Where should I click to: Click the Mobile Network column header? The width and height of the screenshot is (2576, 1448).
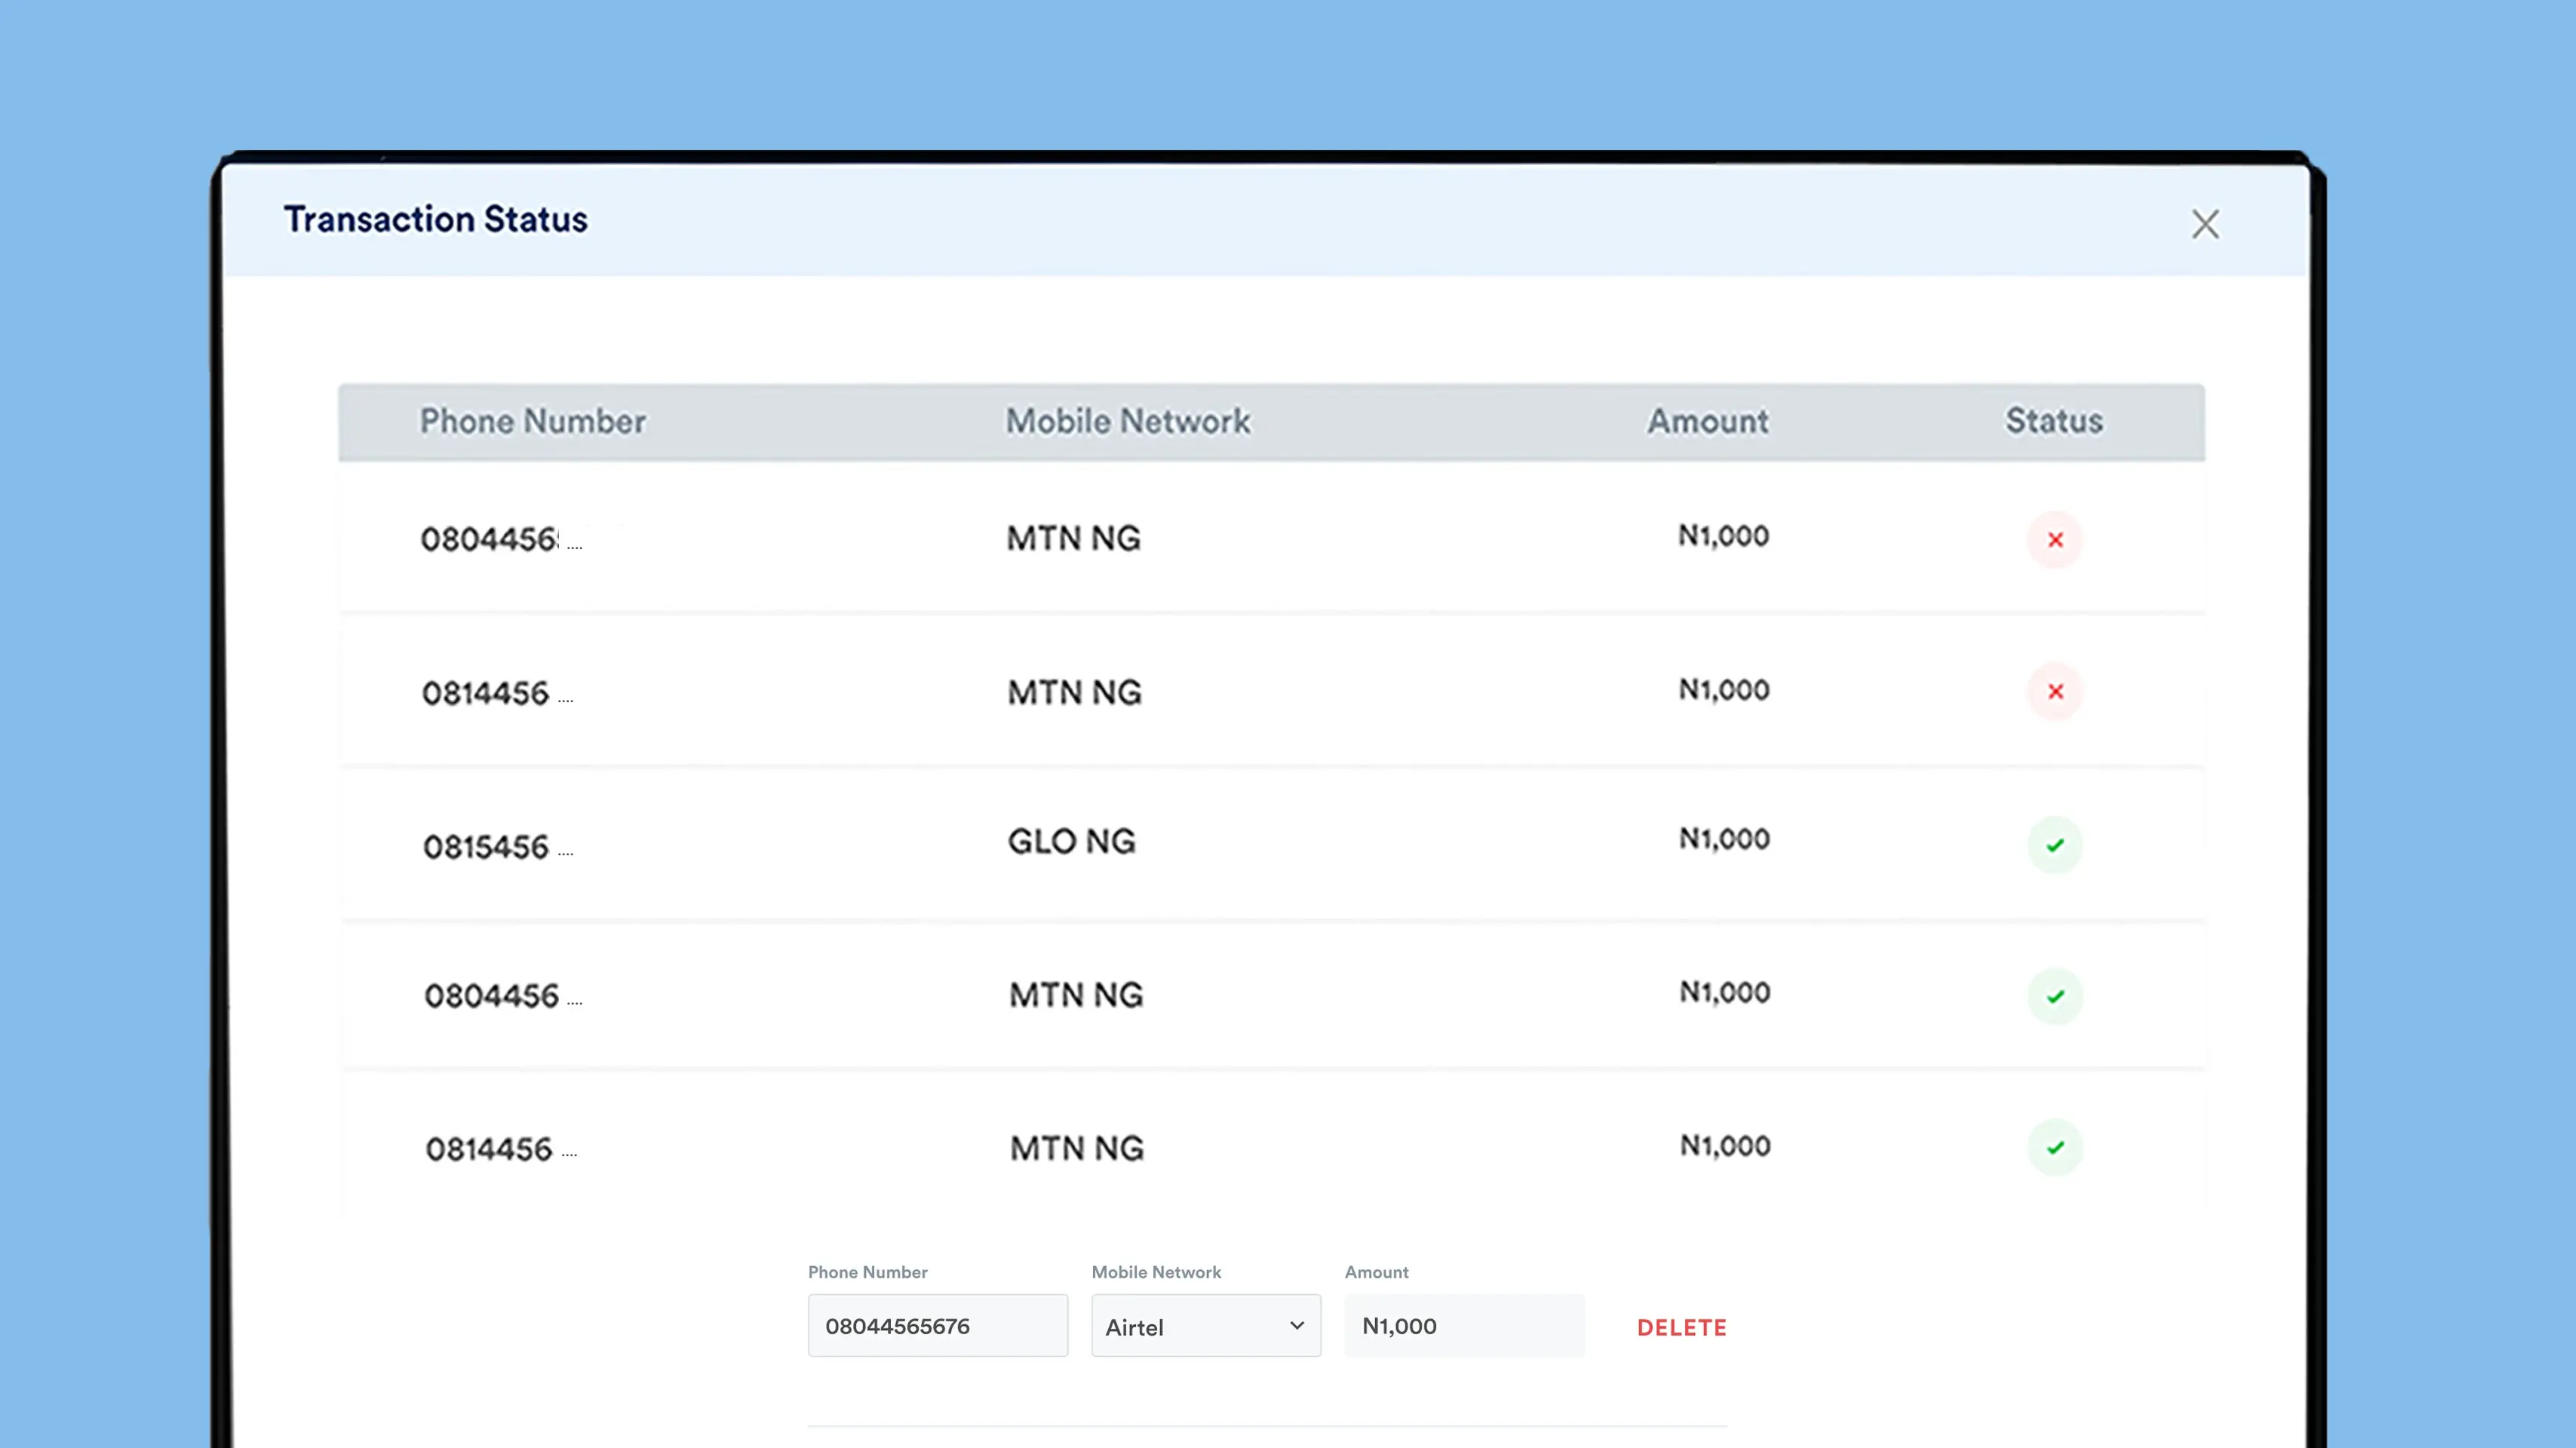1128,421
